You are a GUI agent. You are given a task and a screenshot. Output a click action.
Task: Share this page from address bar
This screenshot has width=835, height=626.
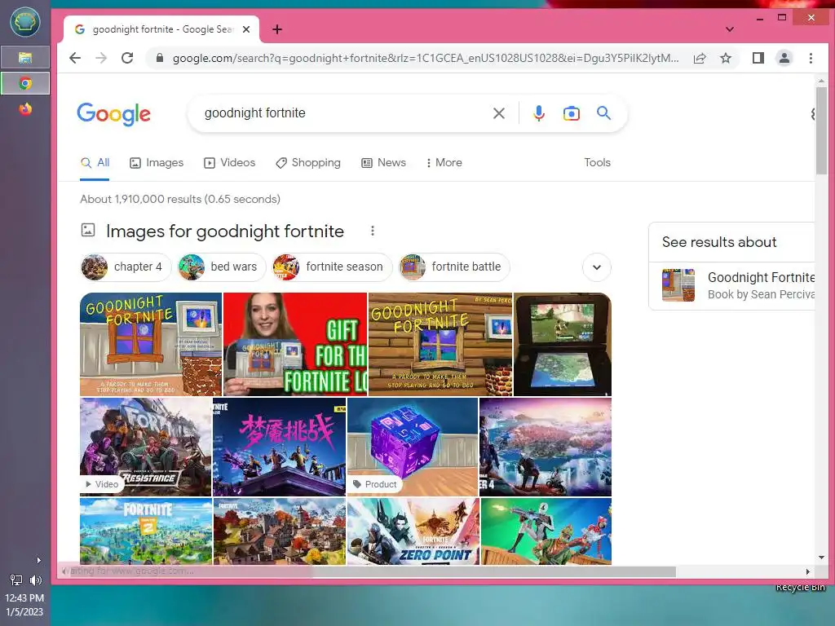coord(700,58)
